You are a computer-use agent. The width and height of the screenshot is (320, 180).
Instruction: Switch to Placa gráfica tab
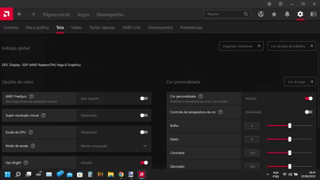(x=37, y=27)
